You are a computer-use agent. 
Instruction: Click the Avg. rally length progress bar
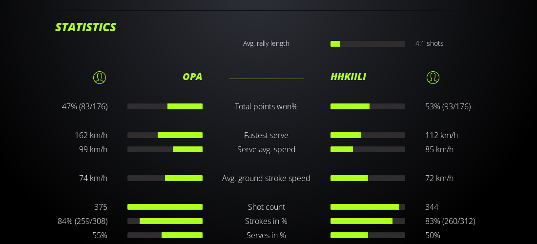tap(368, 44)
